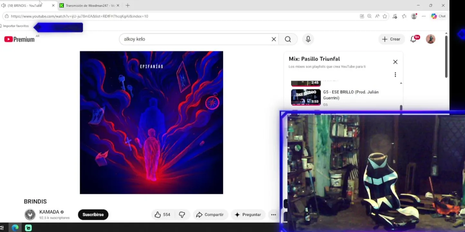The image size is (465, 232).
Task: Activate Read aloud icon
Action: coord(377,16)
